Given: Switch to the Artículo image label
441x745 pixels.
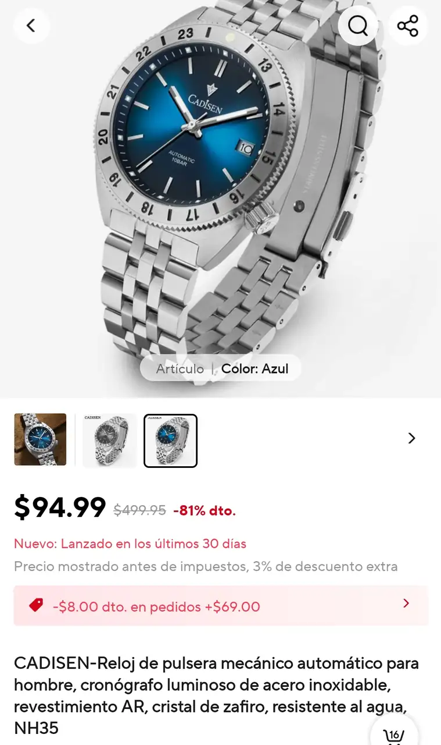Looking at the screenshot, I should click(x=180, y=368).
